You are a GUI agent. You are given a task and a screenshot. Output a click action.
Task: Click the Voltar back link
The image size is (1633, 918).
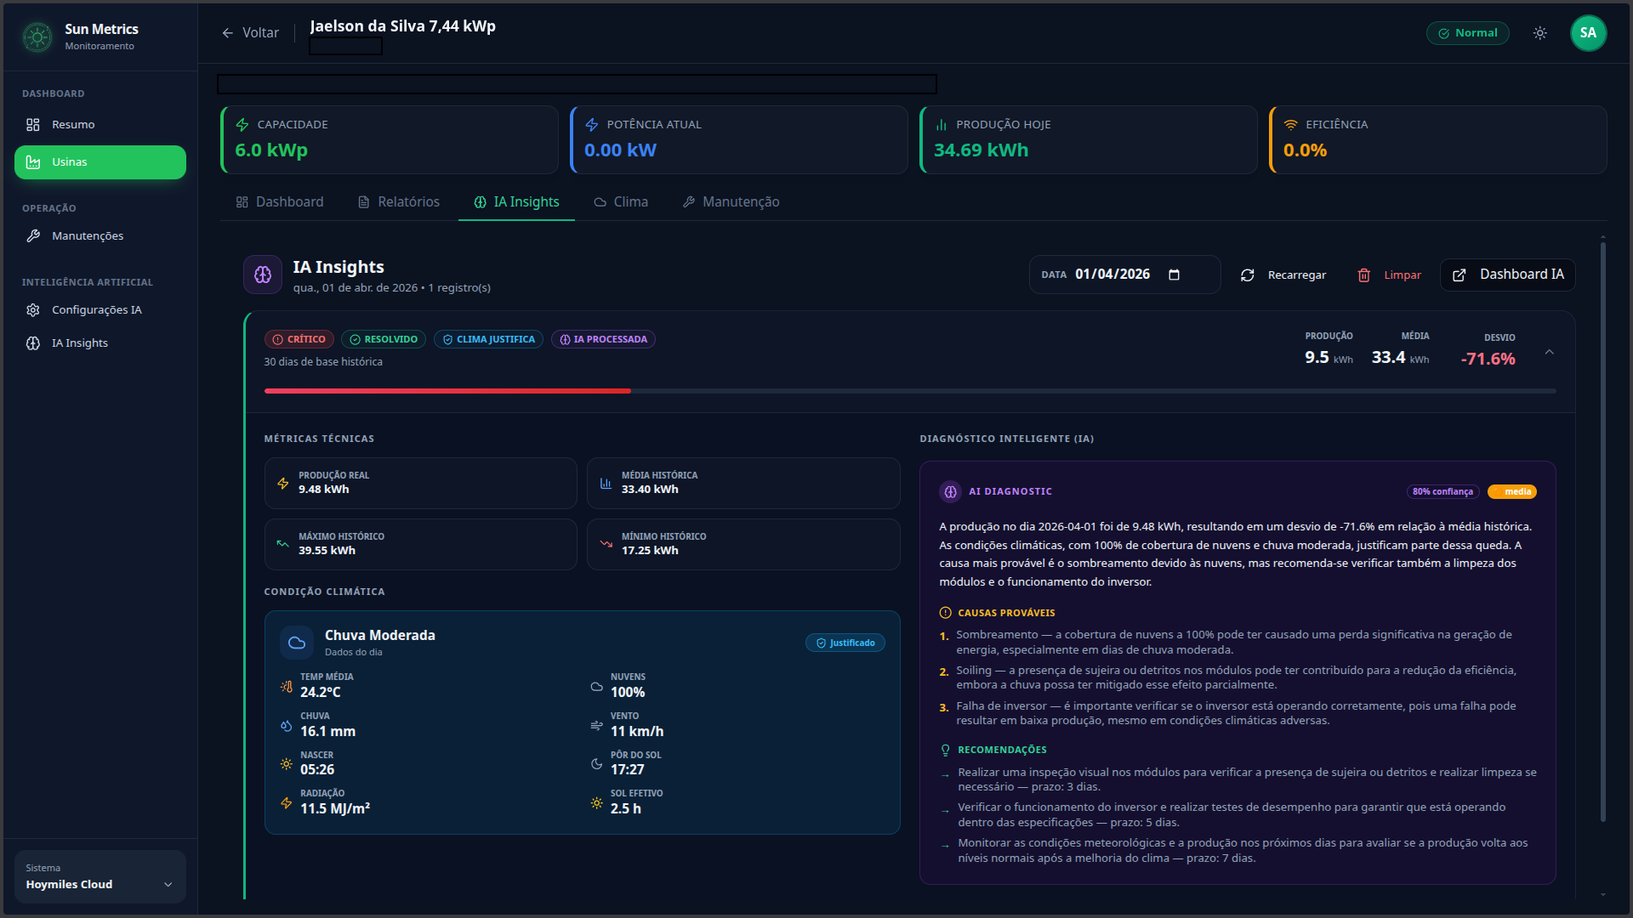[250, 32]
